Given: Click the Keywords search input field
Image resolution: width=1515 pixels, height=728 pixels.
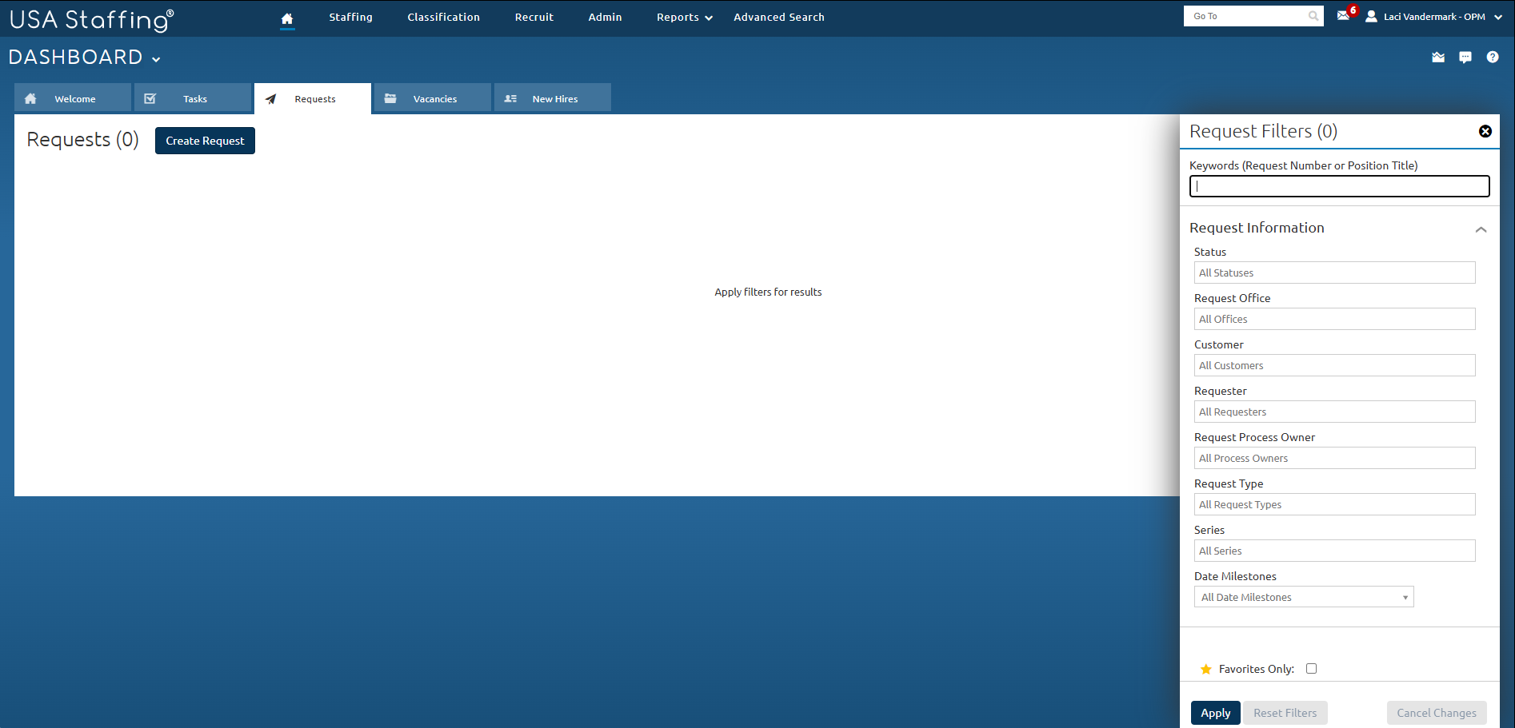Looking at the screenshot, I should 1339,186.
